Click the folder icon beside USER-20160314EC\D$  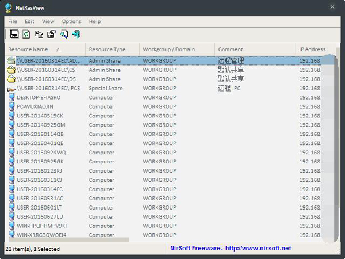tap(11, 79)
